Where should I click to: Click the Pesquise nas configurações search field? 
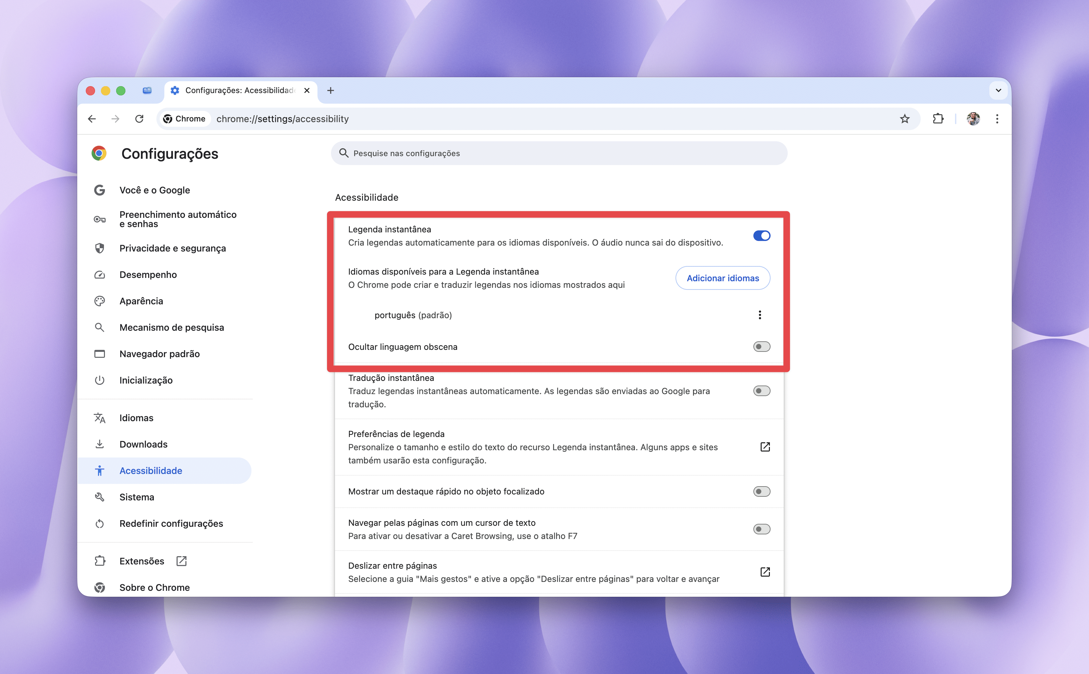[559, 153]
